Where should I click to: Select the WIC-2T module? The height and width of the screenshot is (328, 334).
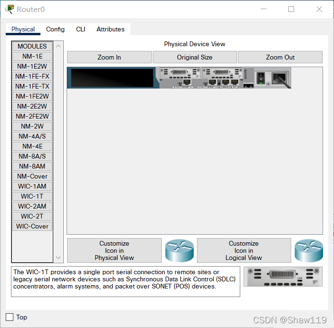coord(32,216)
